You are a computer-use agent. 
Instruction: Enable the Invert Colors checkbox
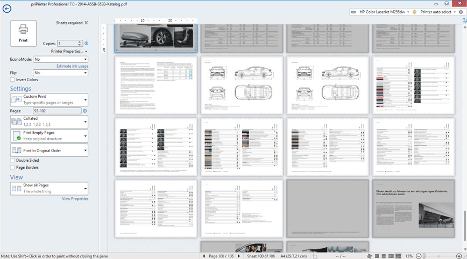point(12,80)
